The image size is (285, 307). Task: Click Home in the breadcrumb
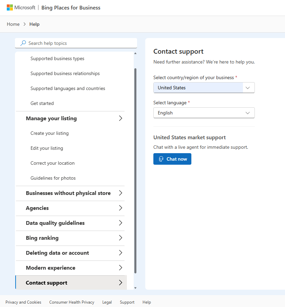(x=13, y=24)
